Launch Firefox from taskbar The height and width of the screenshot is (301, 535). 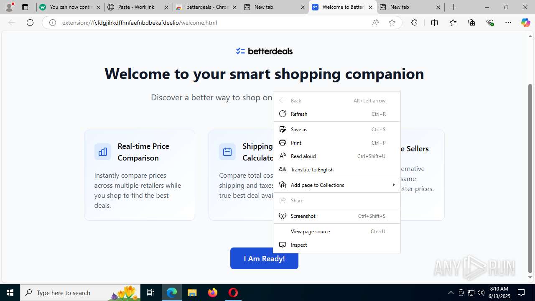coord(213,293)
